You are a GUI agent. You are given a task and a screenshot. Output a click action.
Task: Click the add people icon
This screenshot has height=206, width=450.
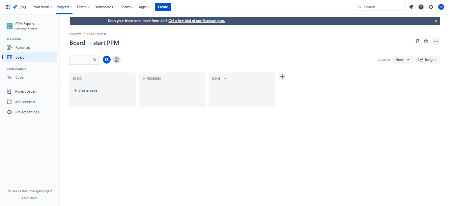click(x=117, y=60)
